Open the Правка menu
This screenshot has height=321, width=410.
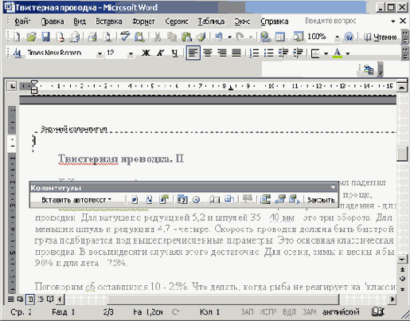53,22
